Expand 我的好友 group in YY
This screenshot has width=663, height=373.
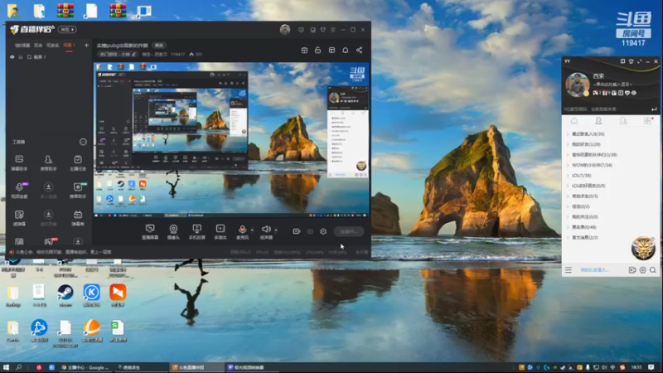tap(586, 144)
